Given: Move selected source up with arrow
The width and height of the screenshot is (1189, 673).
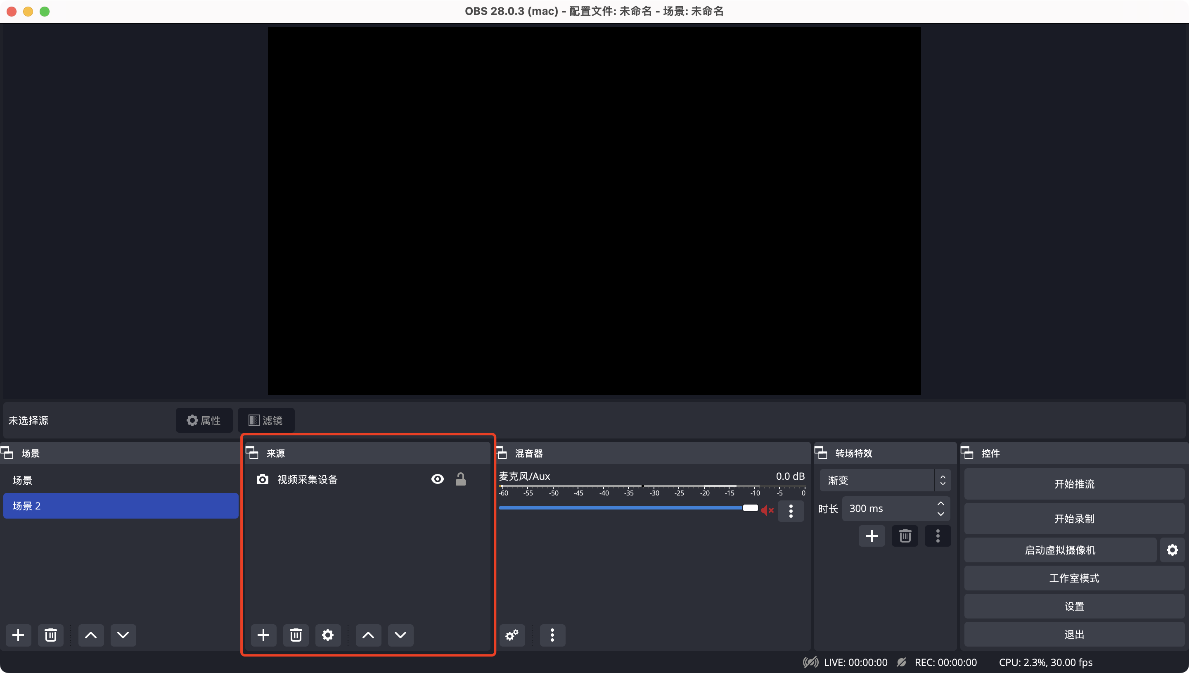Looking at the screenshot, I should pyautogui.click(x=368, y=635).
